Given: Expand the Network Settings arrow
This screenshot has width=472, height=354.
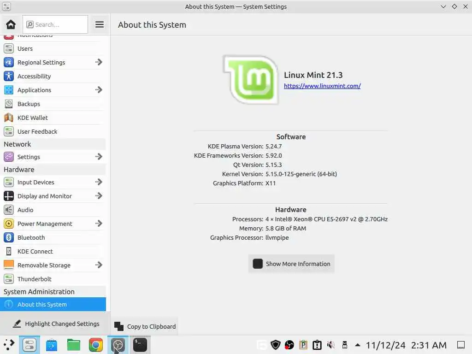Looking at the screenshot, I should tap(99, 157).
